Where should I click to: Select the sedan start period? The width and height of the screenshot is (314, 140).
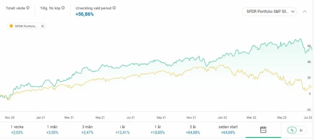coord(228,130)
